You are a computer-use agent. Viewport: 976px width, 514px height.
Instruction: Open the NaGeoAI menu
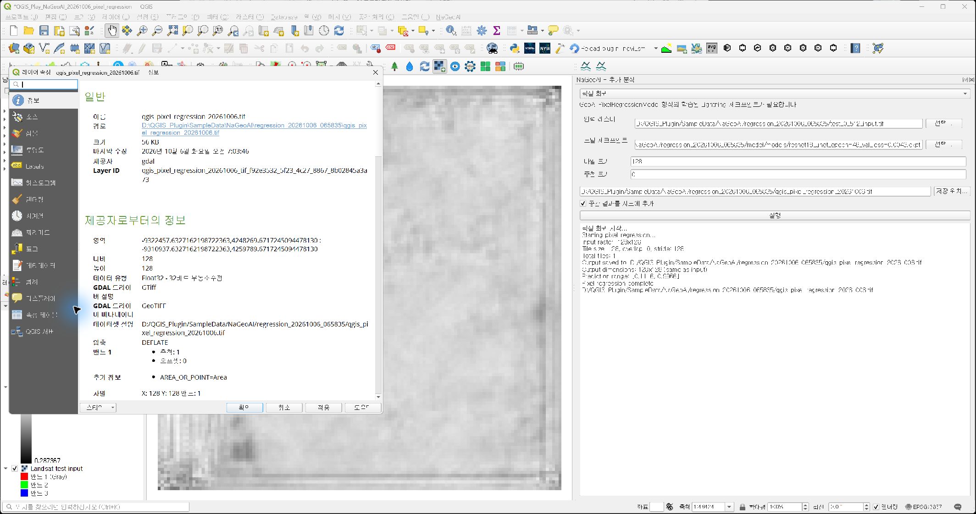coord(448,17)
